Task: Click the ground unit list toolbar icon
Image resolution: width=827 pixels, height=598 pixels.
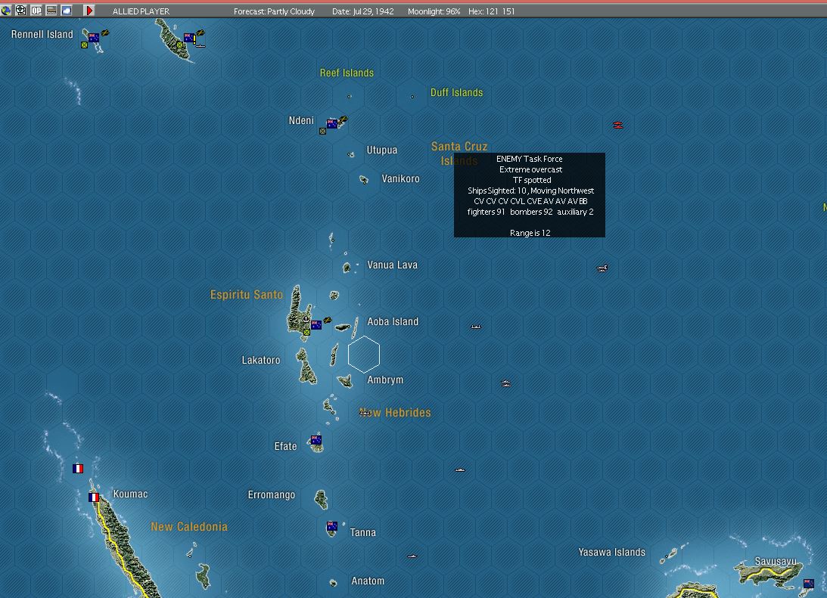Action: click(x=51, y=10)
